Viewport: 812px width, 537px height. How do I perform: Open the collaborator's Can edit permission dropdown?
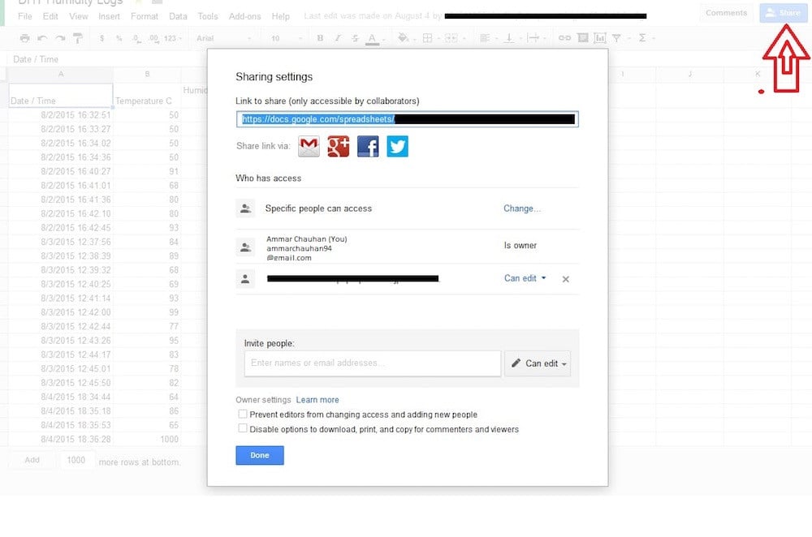click(x=525, y=278)
